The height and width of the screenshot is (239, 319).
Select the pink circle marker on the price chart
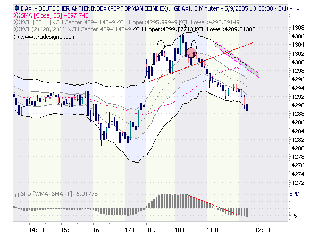191,53
